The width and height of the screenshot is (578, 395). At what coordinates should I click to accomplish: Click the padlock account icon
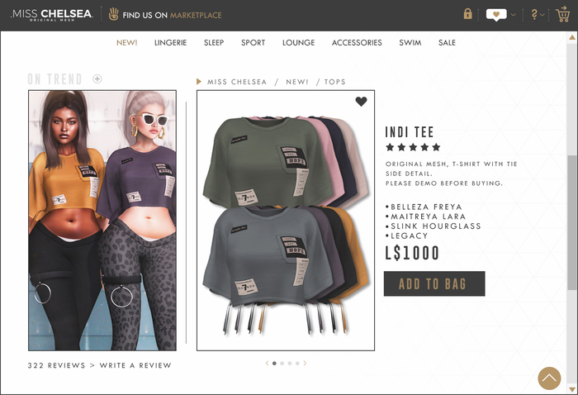(x=467, y=14)
